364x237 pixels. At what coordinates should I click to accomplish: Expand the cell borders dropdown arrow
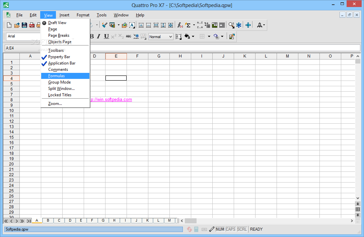(209, 36)
